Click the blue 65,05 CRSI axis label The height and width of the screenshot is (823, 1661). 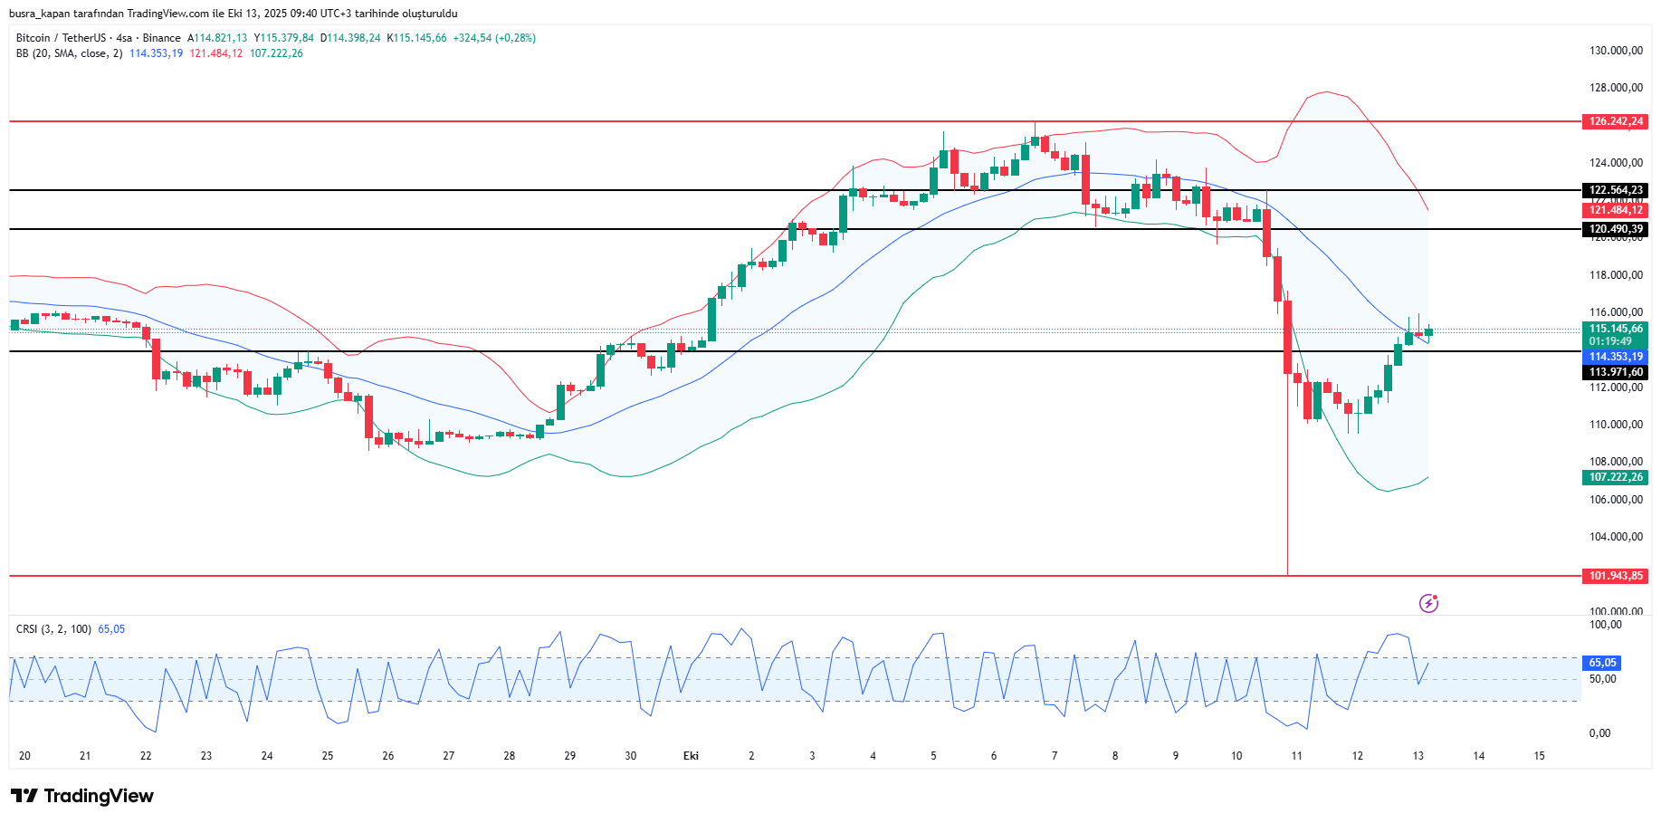(x=1602, y=663)
